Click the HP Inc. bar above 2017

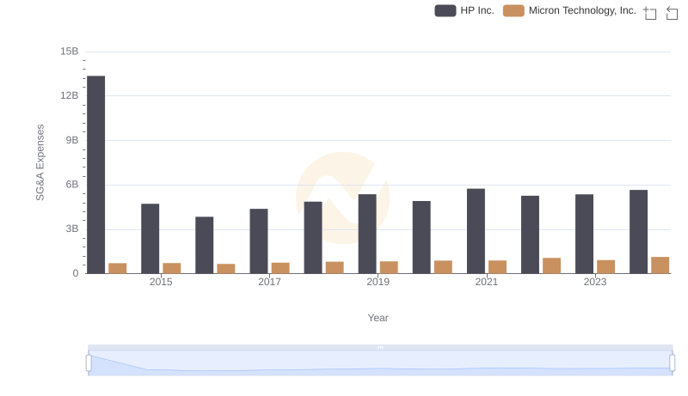259,241
